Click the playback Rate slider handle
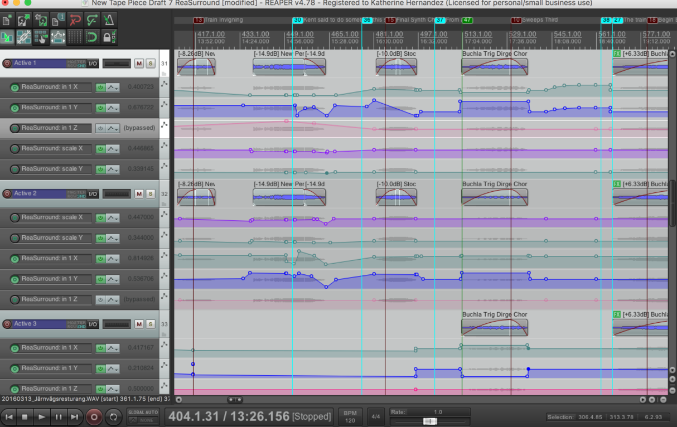Viewport: 677px width, 427px height. point(429,421)
